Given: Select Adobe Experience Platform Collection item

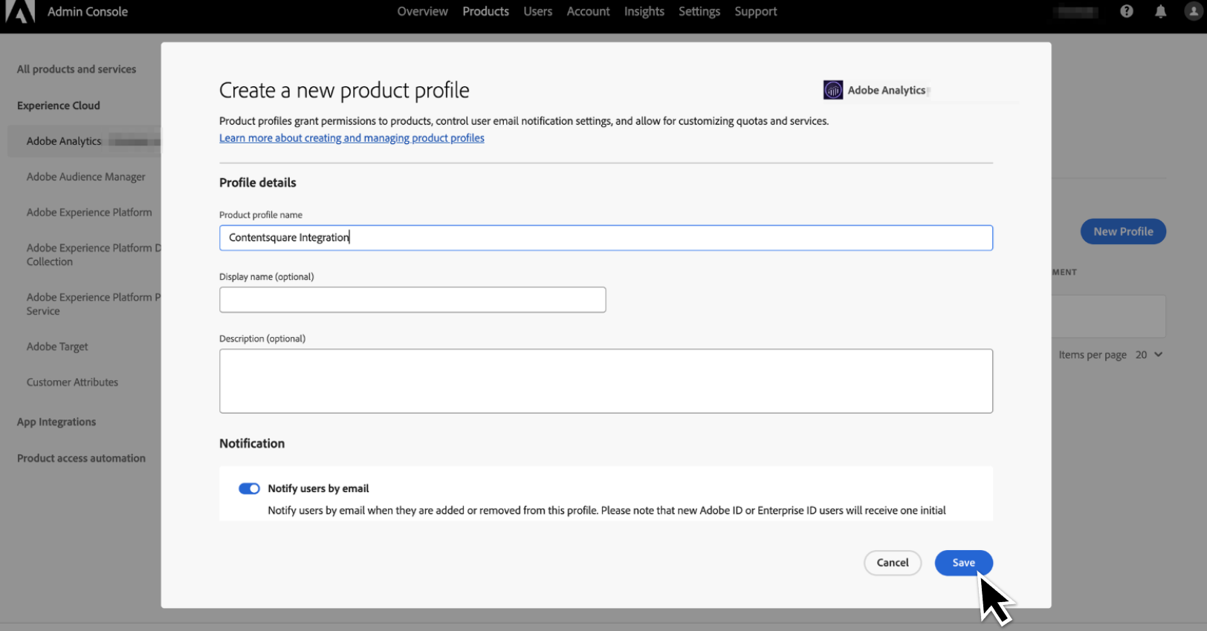Looking at the screenshot, I should coord(94,255).
